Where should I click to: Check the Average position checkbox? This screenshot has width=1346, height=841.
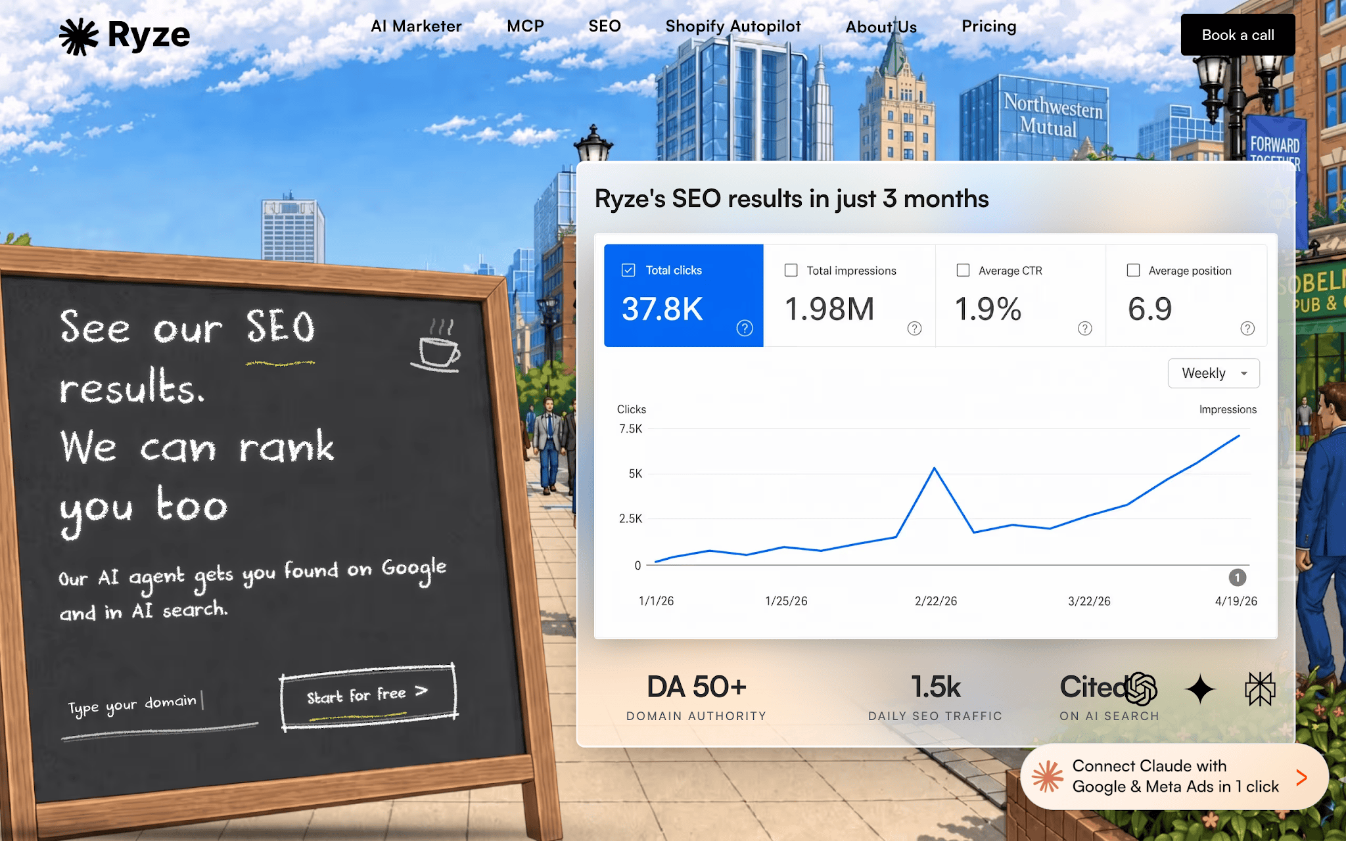coord(1133,270)
